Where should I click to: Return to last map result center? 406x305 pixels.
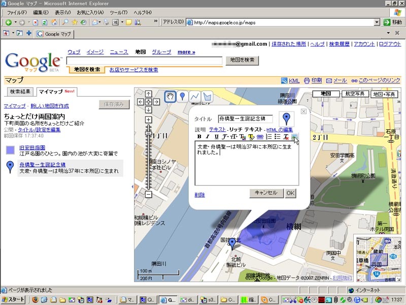148,102
